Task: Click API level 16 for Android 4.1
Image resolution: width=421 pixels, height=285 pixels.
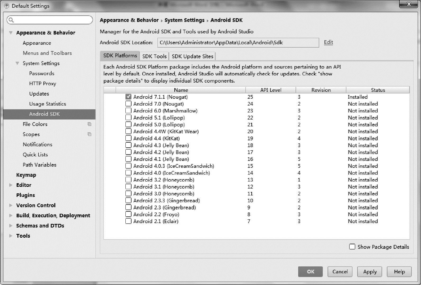Action: click(x=250, y=159)
